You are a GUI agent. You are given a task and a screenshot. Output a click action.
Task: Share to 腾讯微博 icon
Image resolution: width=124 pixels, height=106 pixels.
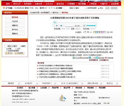(x=97, y=58)
